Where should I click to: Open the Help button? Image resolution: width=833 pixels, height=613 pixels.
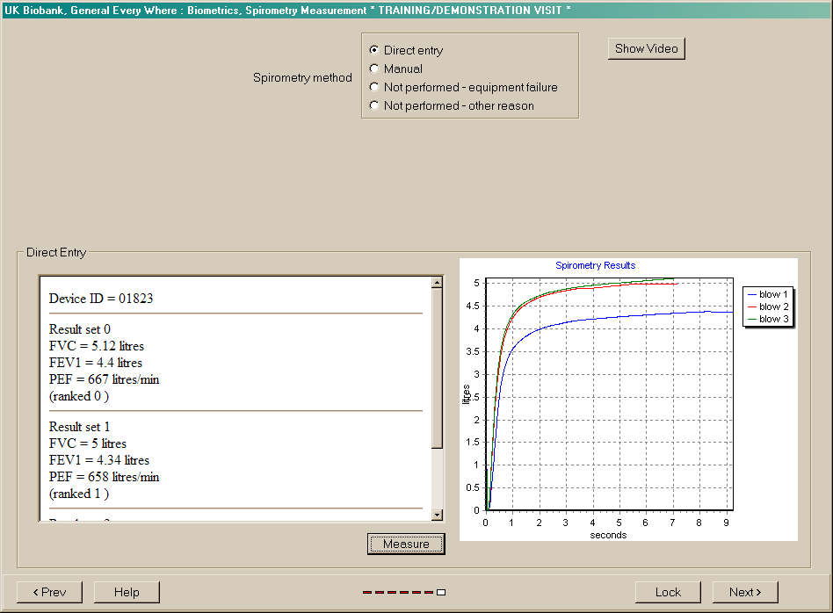(127, 592)
